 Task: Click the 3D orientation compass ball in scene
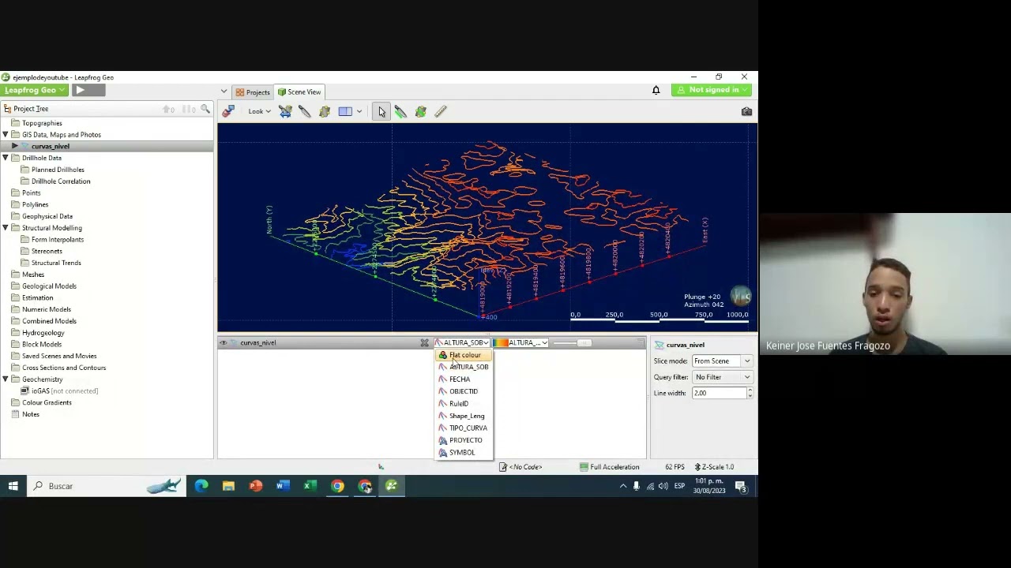[x=741, y=296]
